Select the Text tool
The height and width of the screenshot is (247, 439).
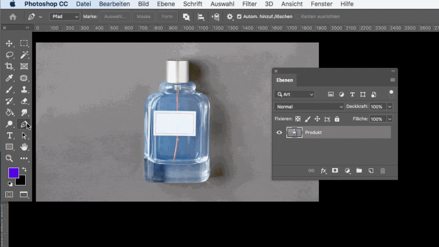9,136
